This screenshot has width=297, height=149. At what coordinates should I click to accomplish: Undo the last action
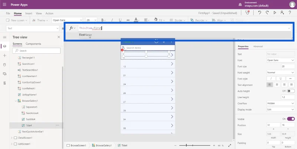(x=260, y=13)
